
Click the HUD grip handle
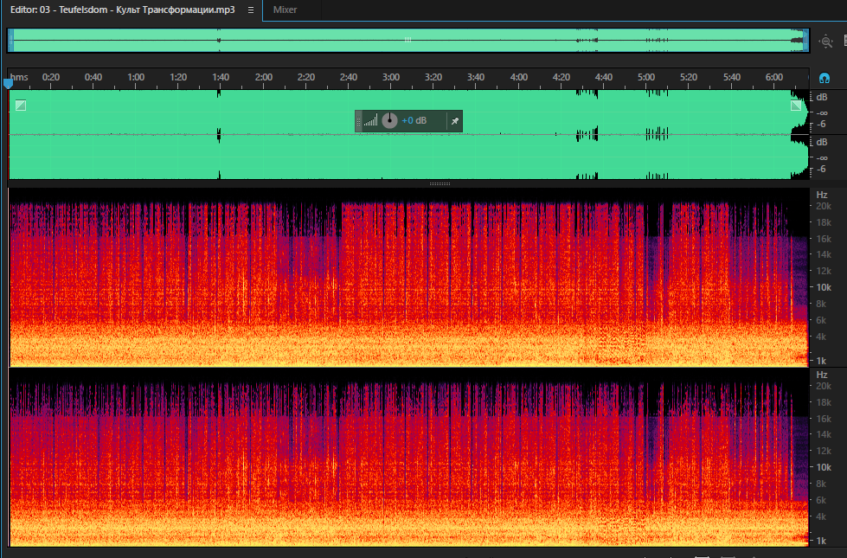(x=358, y=121)
